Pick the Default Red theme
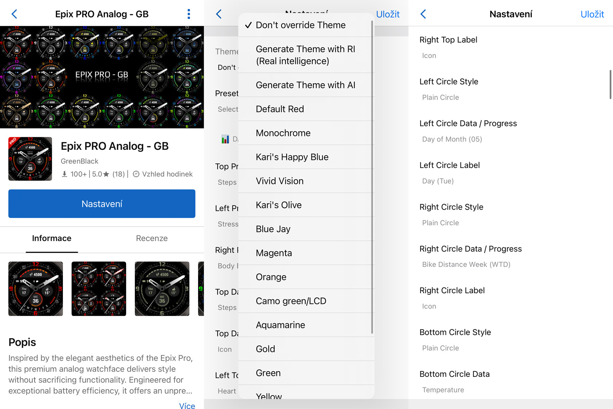 [306, 109]
